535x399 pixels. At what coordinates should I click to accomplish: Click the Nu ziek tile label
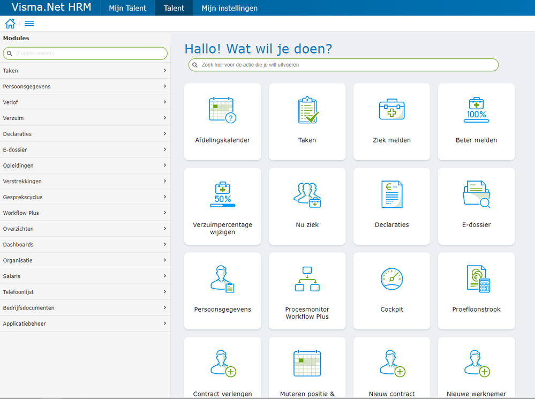click(307, 224)
